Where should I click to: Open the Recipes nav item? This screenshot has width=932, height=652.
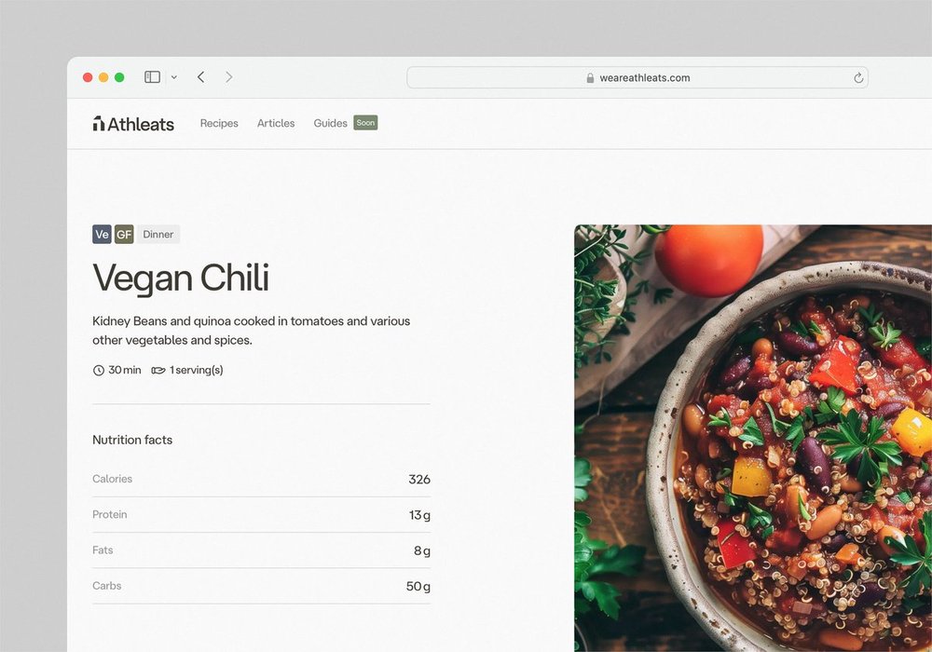pyautogui.click(x=219, y=123)
